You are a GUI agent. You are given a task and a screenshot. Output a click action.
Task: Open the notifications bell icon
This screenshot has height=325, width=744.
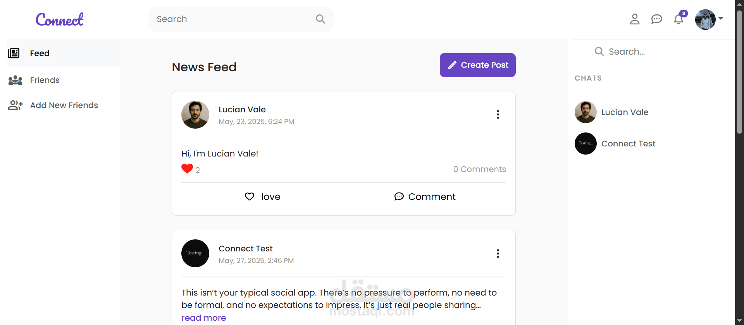pos(678,19)
